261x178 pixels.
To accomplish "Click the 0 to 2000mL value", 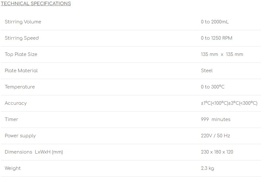I will (x=215, y=22).
